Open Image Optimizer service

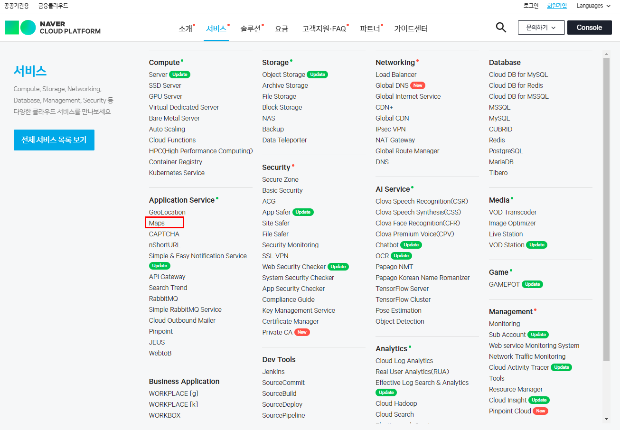pyautogui.click(x=512, y=223)
